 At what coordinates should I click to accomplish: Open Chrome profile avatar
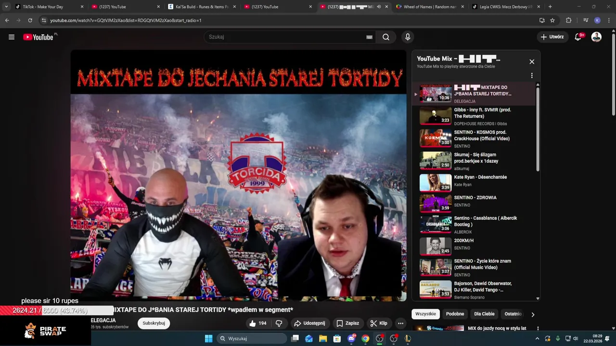point(597,20)
